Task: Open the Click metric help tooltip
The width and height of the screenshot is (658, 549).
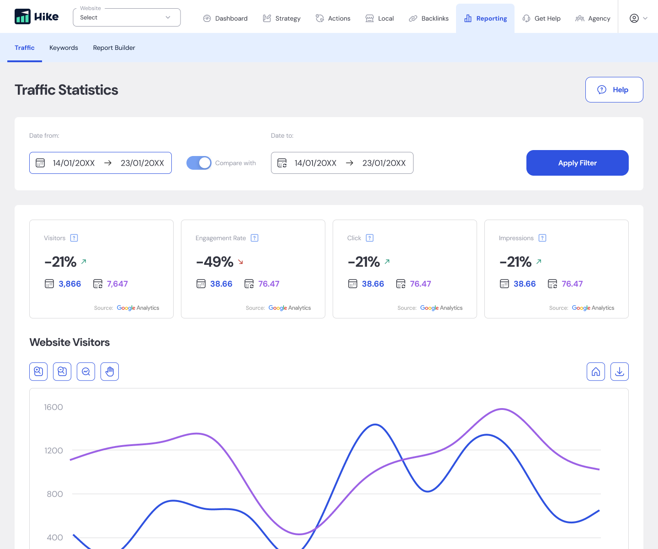Action: (370, 238)
